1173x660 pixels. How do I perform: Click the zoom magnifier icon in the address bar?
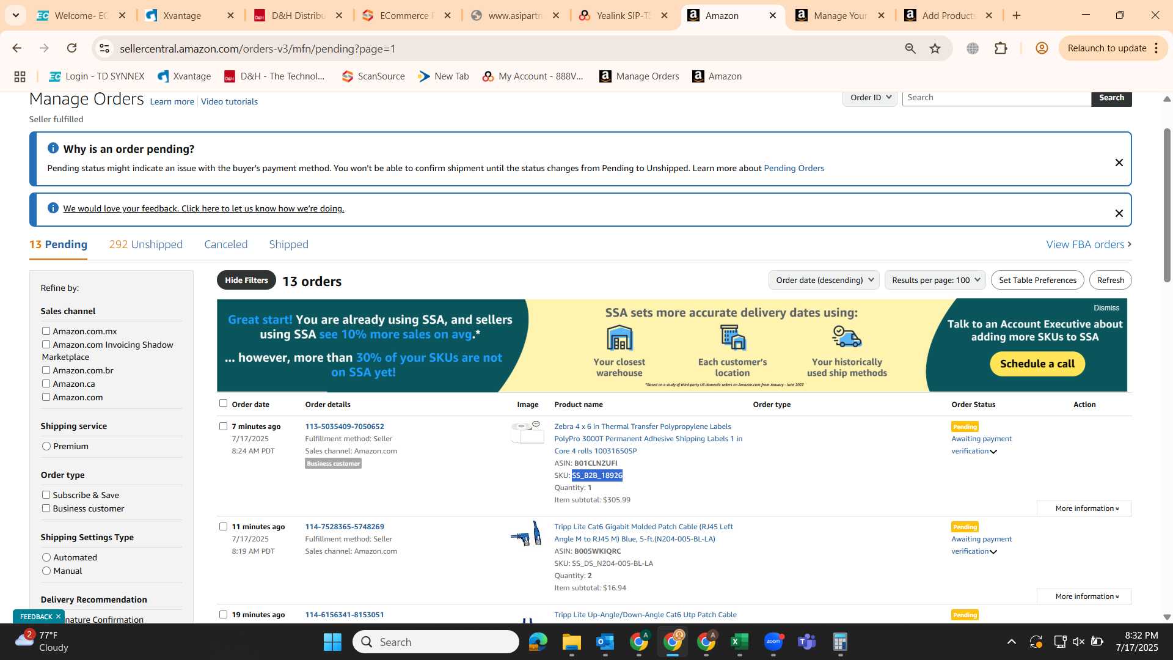coord(910,48)
